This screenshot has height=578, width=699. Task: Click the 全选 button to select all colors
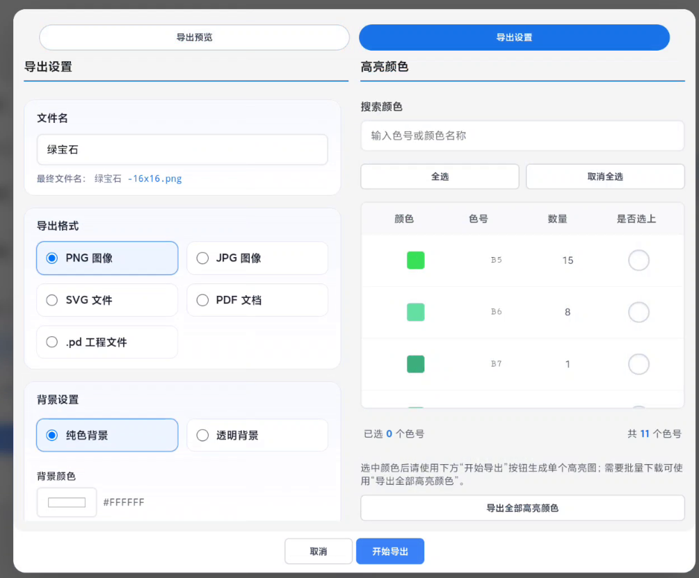click(439, 176)
